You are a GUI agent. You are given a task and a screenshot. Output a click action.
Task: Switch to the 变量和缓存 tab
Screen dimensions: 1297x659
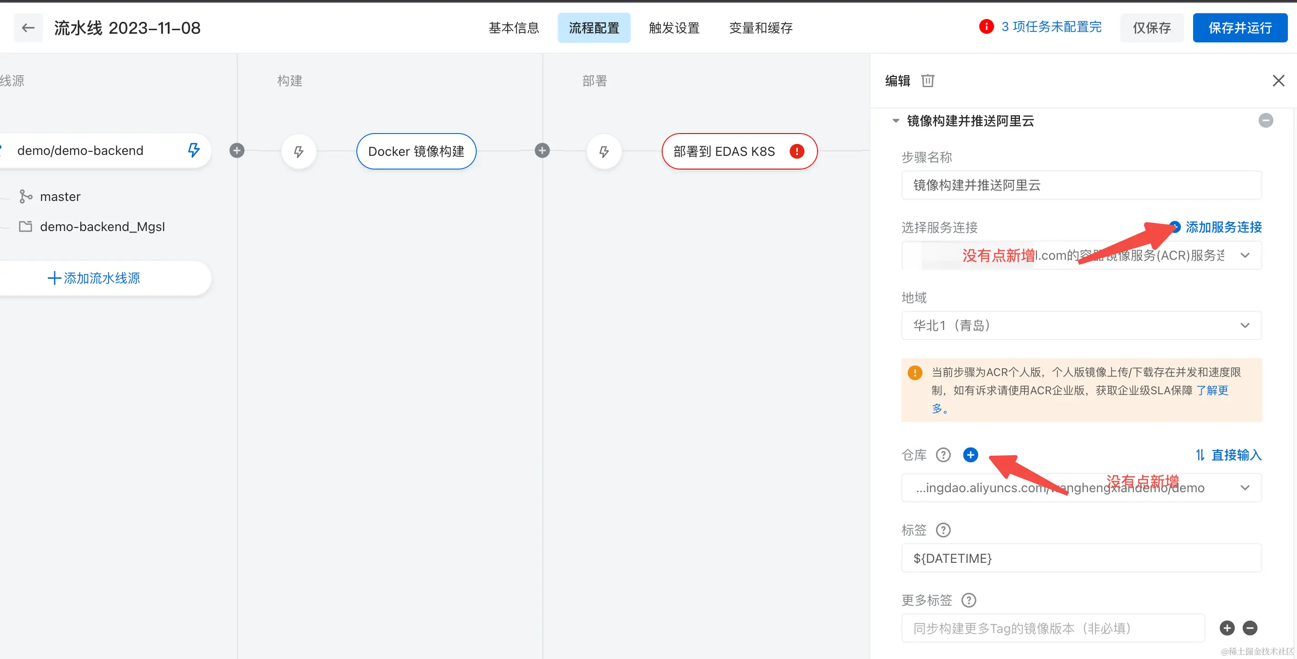click(760, 28)
